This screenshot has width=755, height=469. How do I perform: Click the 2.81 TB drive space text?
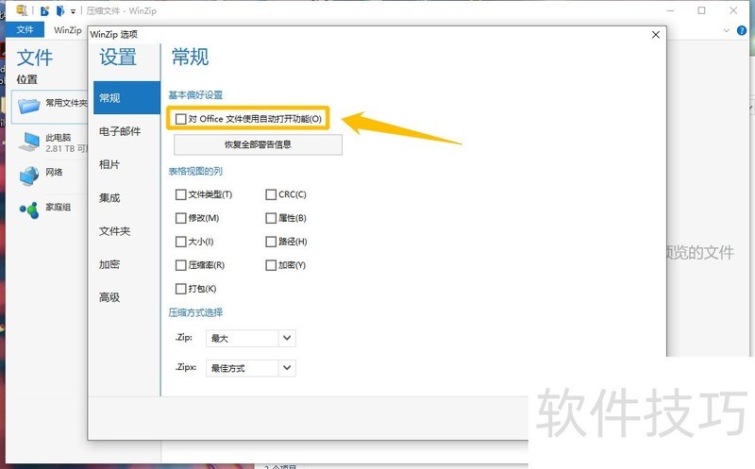point(66,149)
